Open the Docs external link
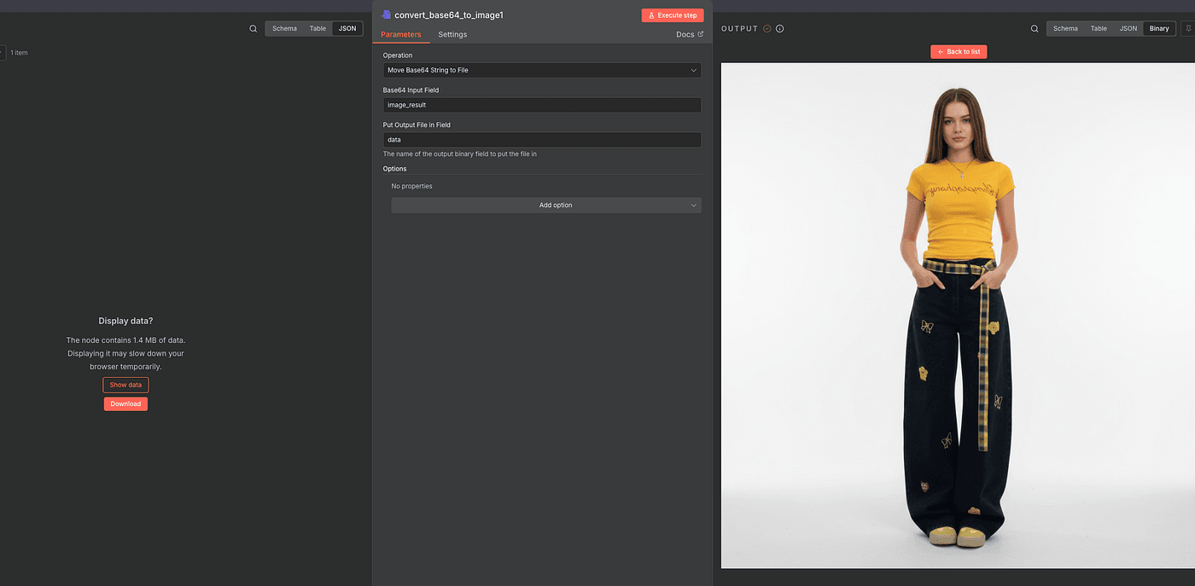The image size is (1195, 586). (x=689, y=34)
